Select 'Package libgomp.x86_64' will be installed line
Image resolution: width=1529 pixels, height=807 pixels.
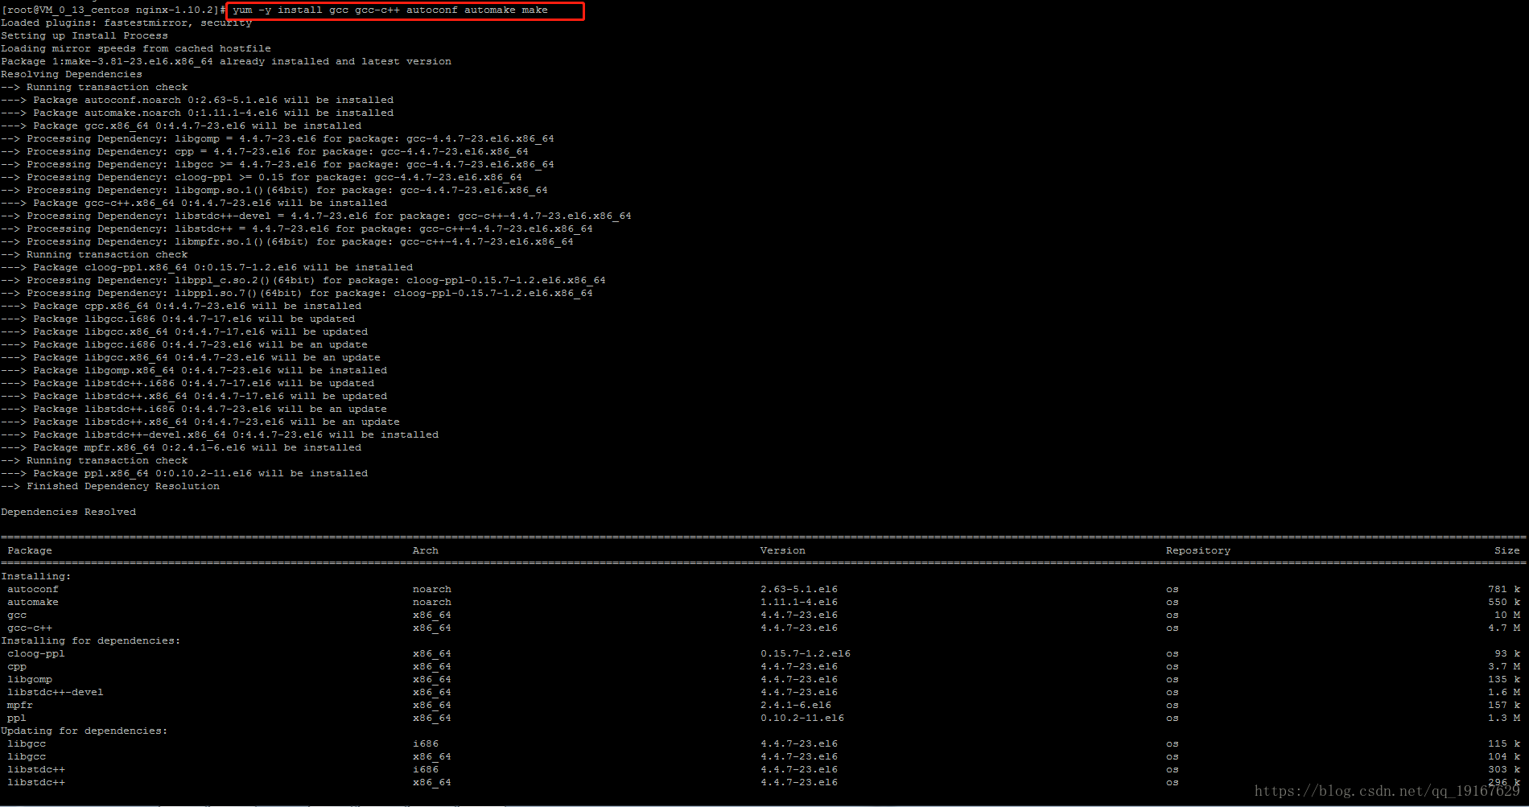point(194,371)
